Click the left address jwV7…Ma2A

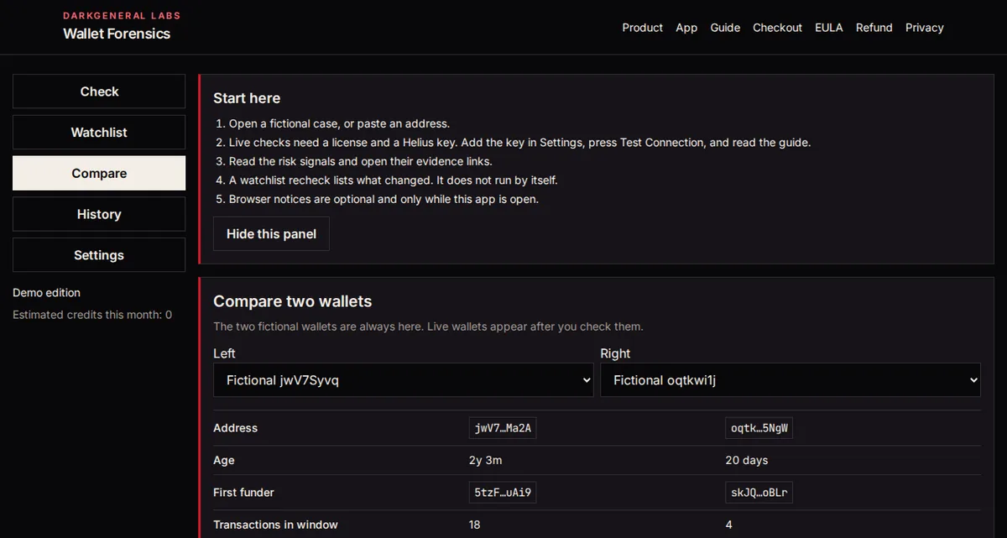503,428
